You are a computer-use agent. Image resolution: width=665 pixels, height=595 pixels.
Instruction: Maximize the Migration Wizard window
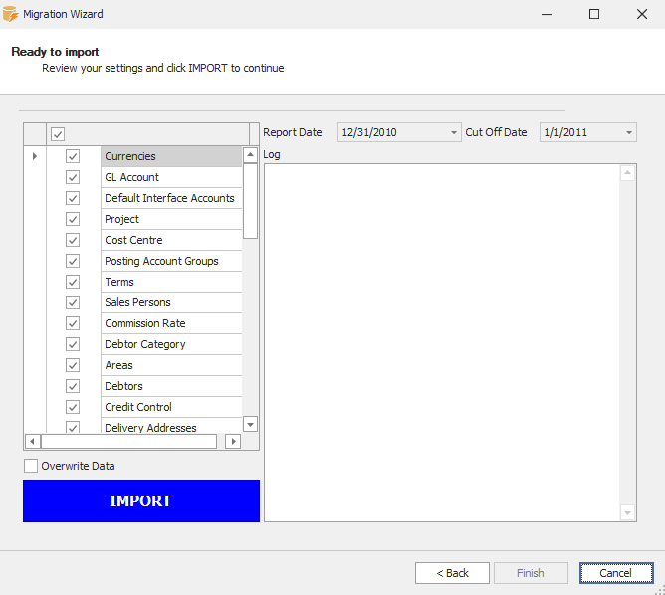click(x=594, y=14)
